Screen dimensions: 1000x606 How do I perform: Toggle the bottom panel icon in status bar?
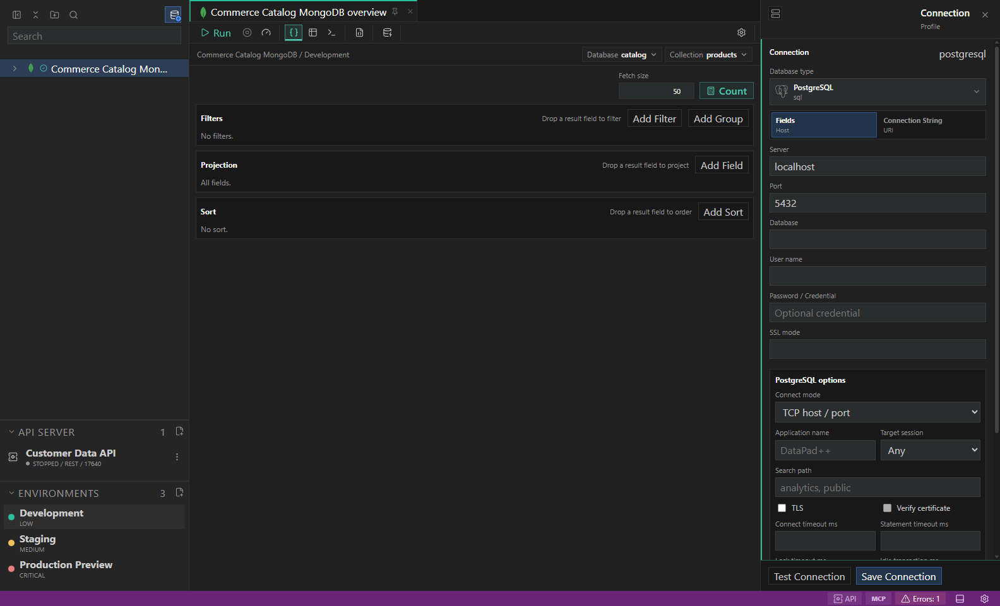(960, 599)
